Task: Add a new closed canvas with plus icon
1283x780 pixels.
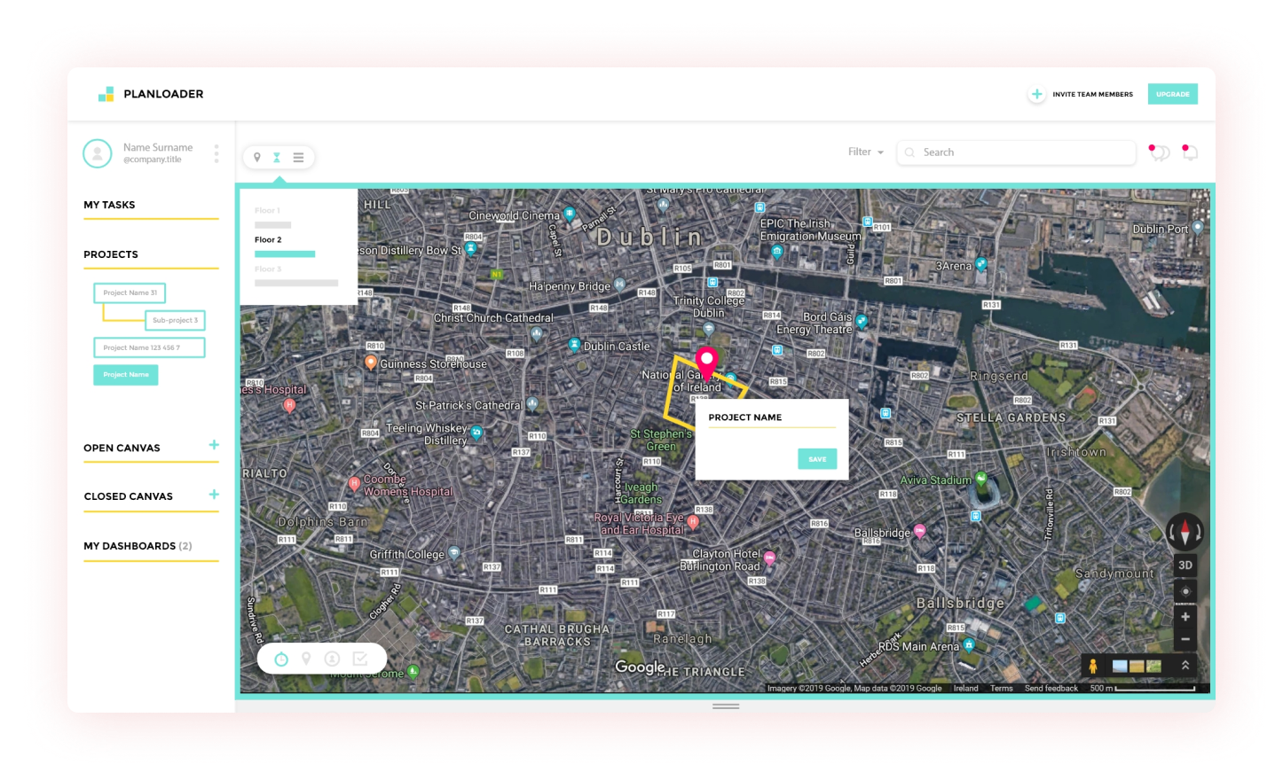Action: pyautogui.click(x=214, y=495)
